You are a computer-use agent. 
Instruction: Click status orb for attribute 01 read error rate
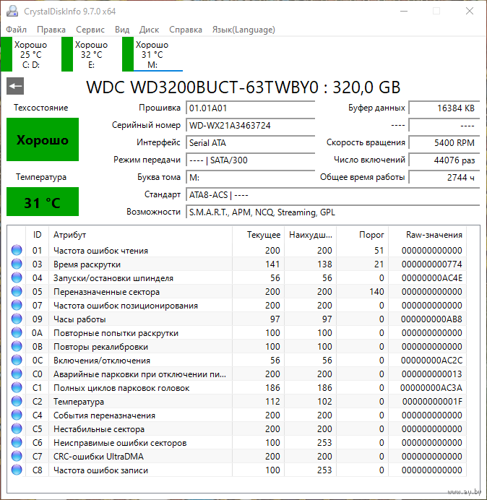[x=17, y=250]
